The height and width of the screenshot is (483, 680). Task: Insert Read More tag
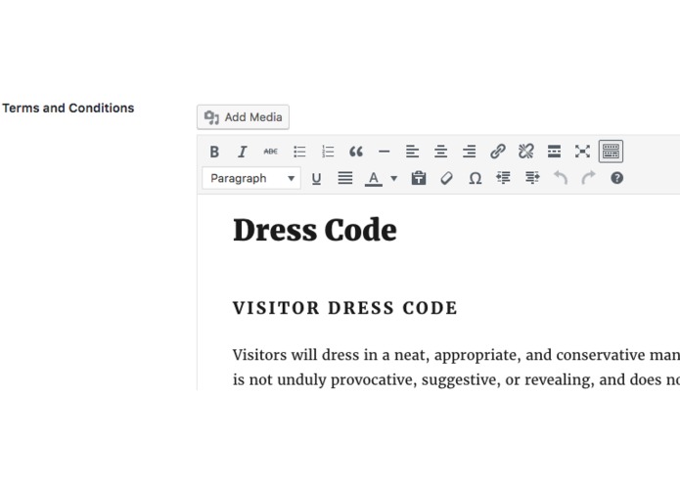[x=554, y=152]
